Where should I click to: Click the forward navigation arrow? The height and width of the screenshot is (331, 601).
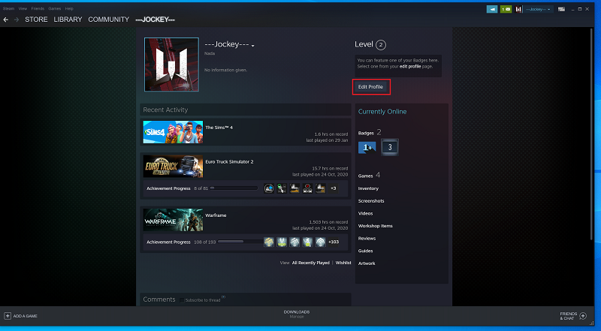(16, 19)
